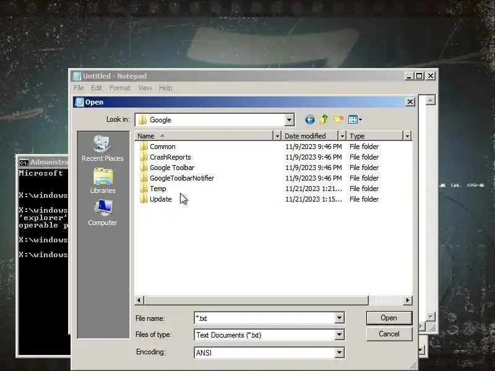The image size is (495, 371).
Task: Open the Notepad Format menu
Action: point(120,88)
